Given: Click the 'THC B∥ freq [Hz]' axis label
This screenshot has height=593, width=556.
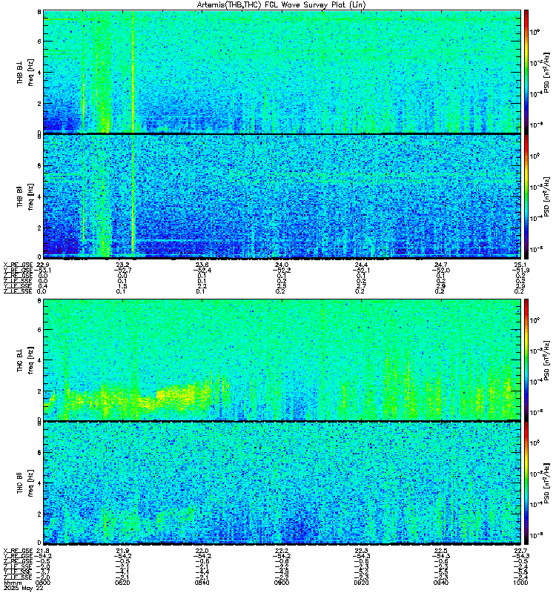Looking at the screenshot, I should click(x=25, y=483).
